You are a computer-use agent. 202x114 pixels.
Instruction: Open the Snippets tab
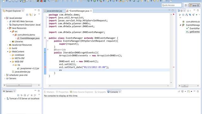tap(100, 92)
